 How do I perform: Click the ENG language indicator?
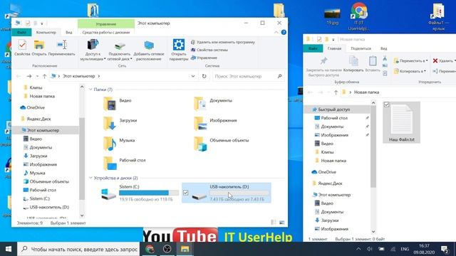tap(405, 249)
